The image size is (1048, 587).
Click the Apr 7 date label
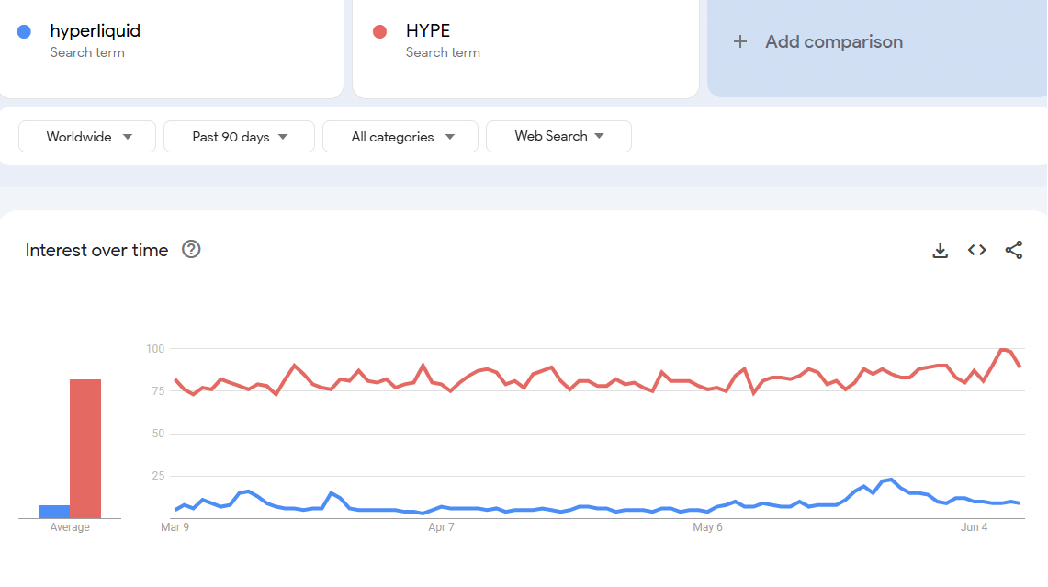(x=442, y=527)
